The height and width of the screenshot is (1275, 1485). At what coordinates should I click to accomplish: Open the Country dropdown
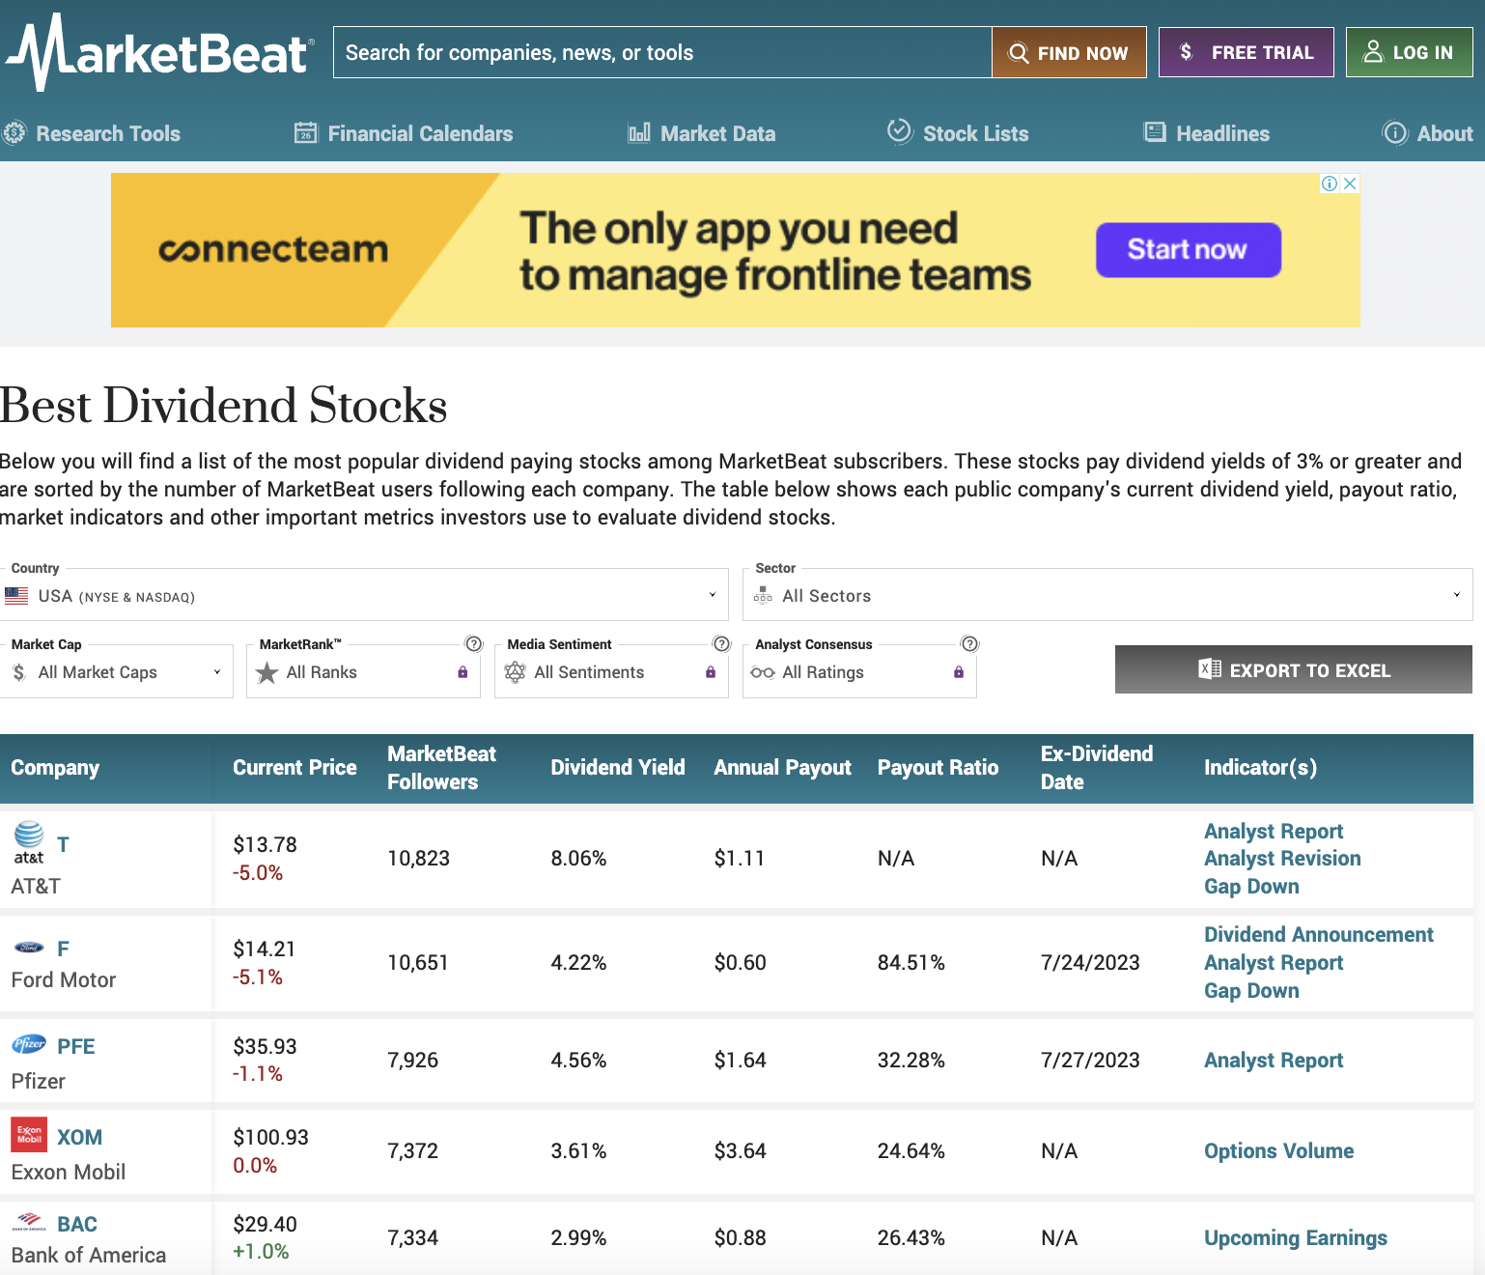364,595
